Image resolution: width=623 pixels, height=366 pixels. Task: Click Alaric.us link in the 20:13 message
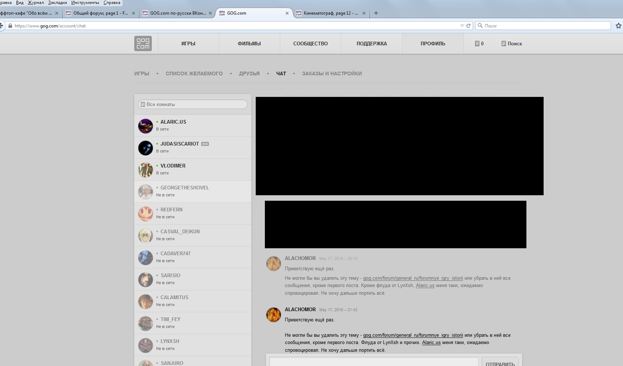click(x=425, y=286)
